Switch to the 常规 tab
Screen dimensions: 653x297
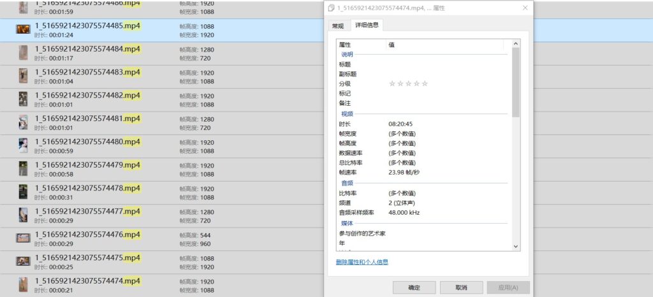click(337, 25)
